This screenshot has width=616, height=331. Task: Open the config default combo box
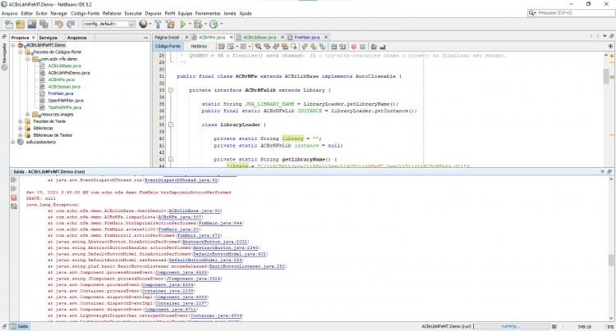[108, 24]
